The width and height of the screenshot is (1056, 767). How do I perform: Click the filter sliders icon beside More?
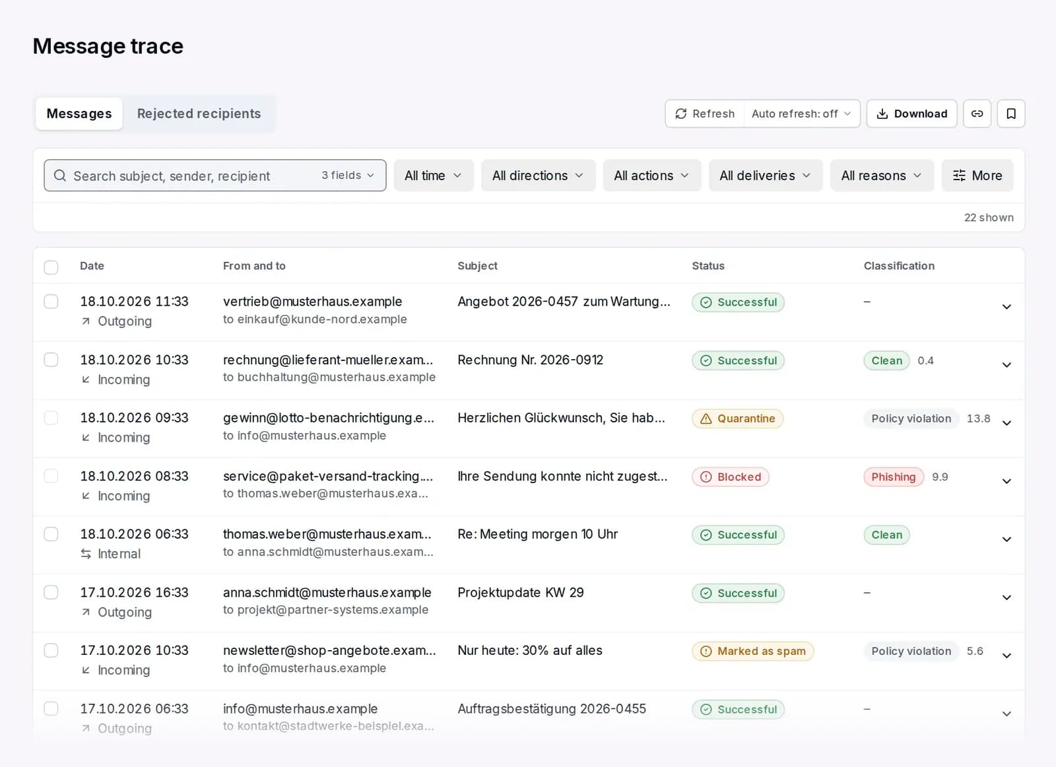tap(959, 176)
